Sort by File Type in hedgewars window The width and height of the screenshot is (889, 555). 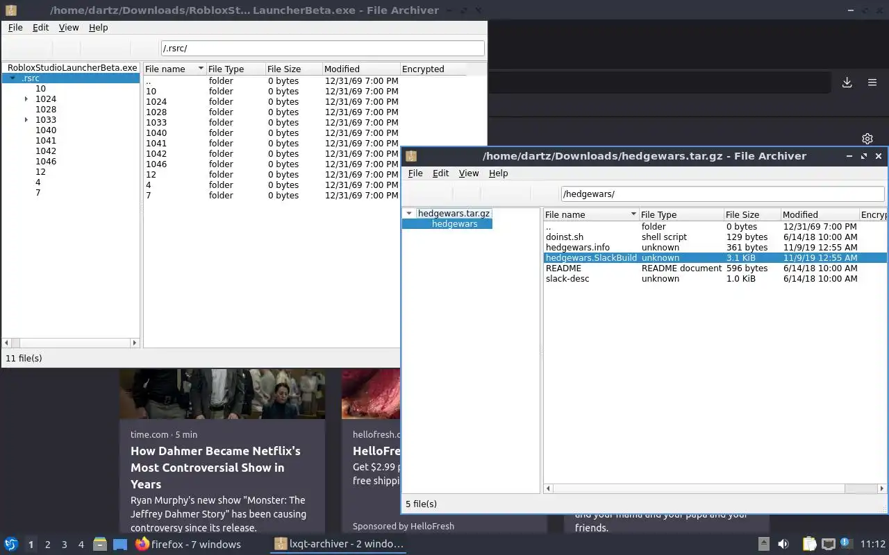[680, 214]
